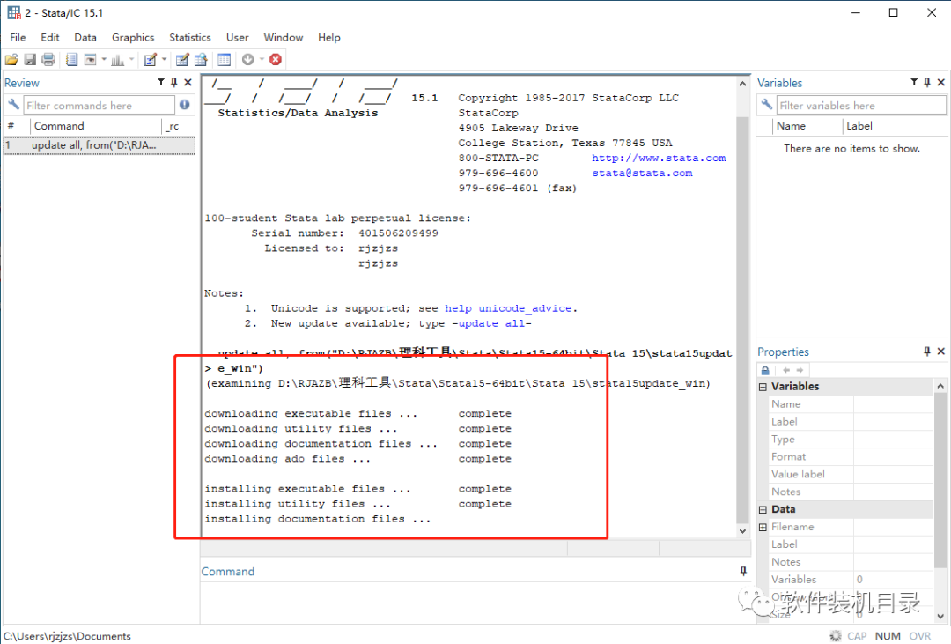Click the Filter commands here field

point(99,106)
